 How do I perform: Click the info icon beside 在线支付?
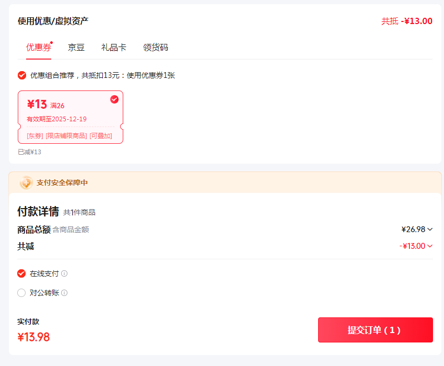tap(64, 273)
